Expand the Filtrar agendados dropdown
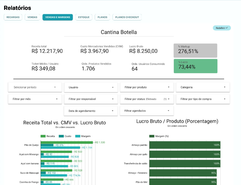This screenshot has width=241, height=185. 147,111
